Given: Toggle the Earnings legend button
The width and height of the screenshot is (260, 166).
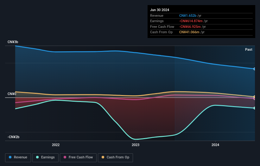Looking at the screenshot, I should [x=45, y=157].
